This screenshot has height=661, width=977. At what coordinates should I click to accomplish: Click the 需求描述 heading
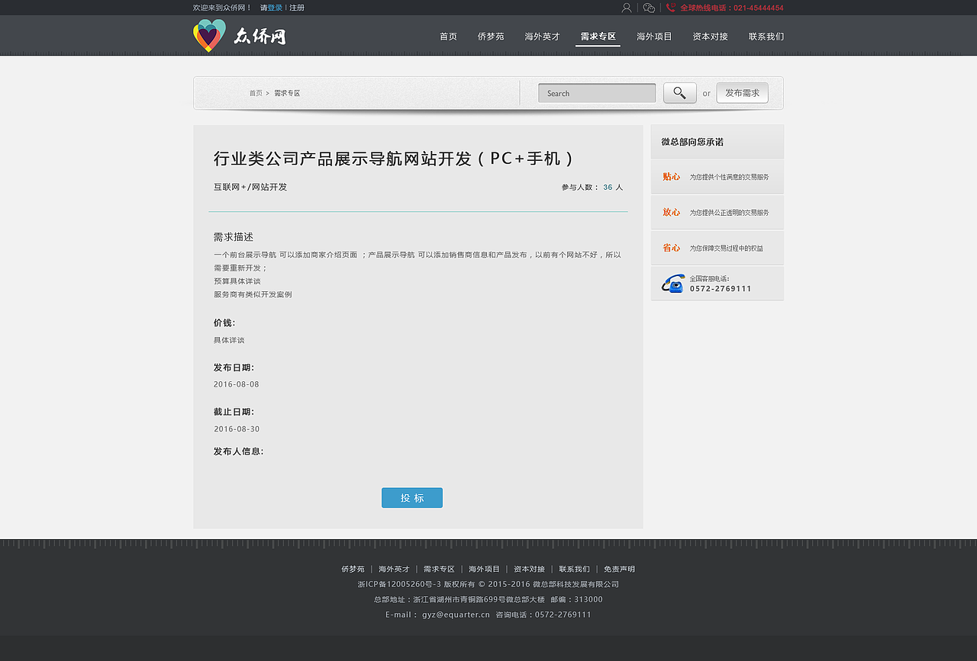coord(234,237)
